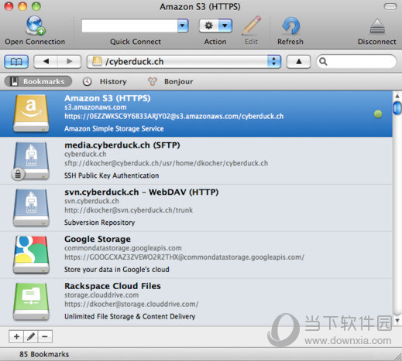Image resolution: width=402 pixels, height=361 pixels.
Task: Click the Refresh toolbar icon
Action: (290, 26)
